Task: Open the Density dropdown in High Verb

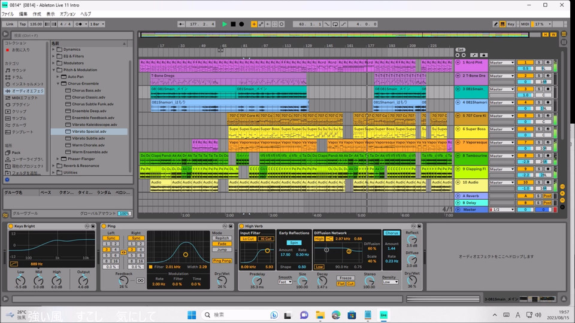Action: 390,282
